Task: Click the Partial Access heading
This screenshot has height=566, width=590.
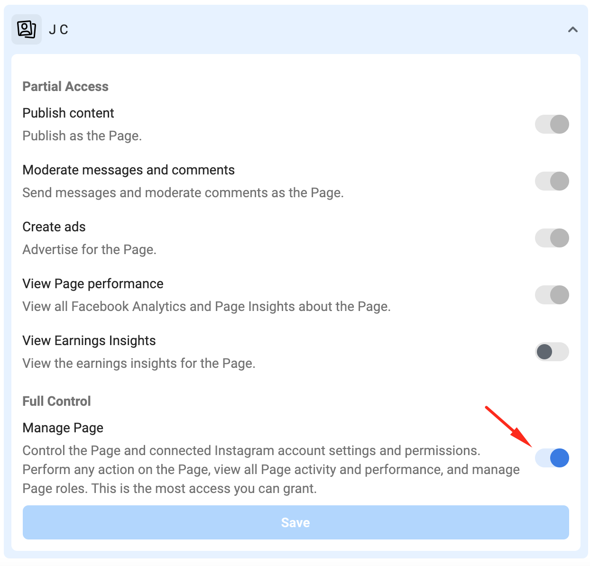Action: click(x=65, y=86)
